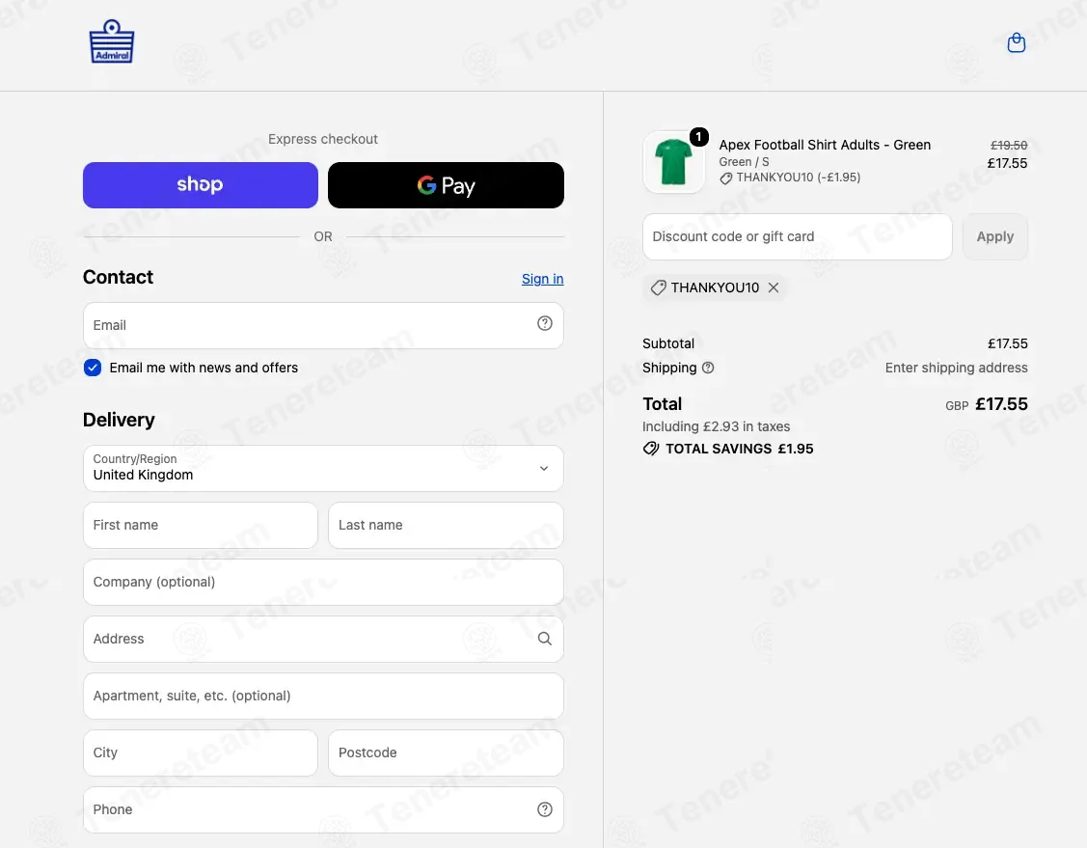
Task: Click the phone field help icon
Action: coord(545,809)
